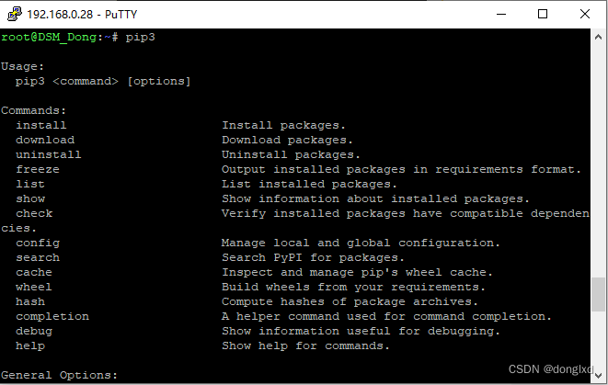The height and width of the screenshot is (385, 608).
Task: Click the 'help' command at list bottom
Action: tap(30, 345)
